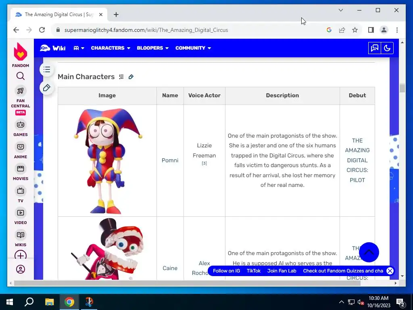Open Chrome side panel icon
The image size is (413, 310).
click(x=371, y=30)
